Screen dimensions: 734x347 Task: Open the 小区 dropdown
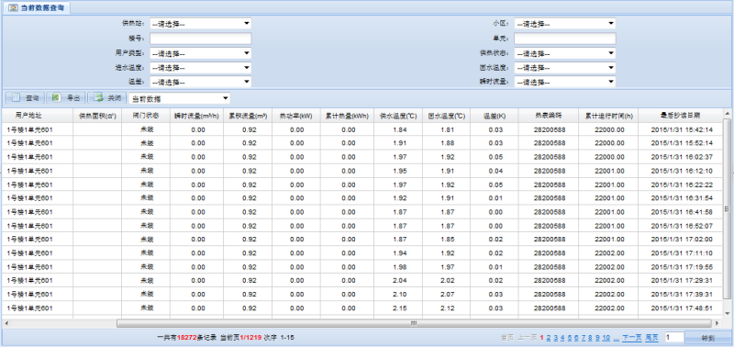coord(564,24)
